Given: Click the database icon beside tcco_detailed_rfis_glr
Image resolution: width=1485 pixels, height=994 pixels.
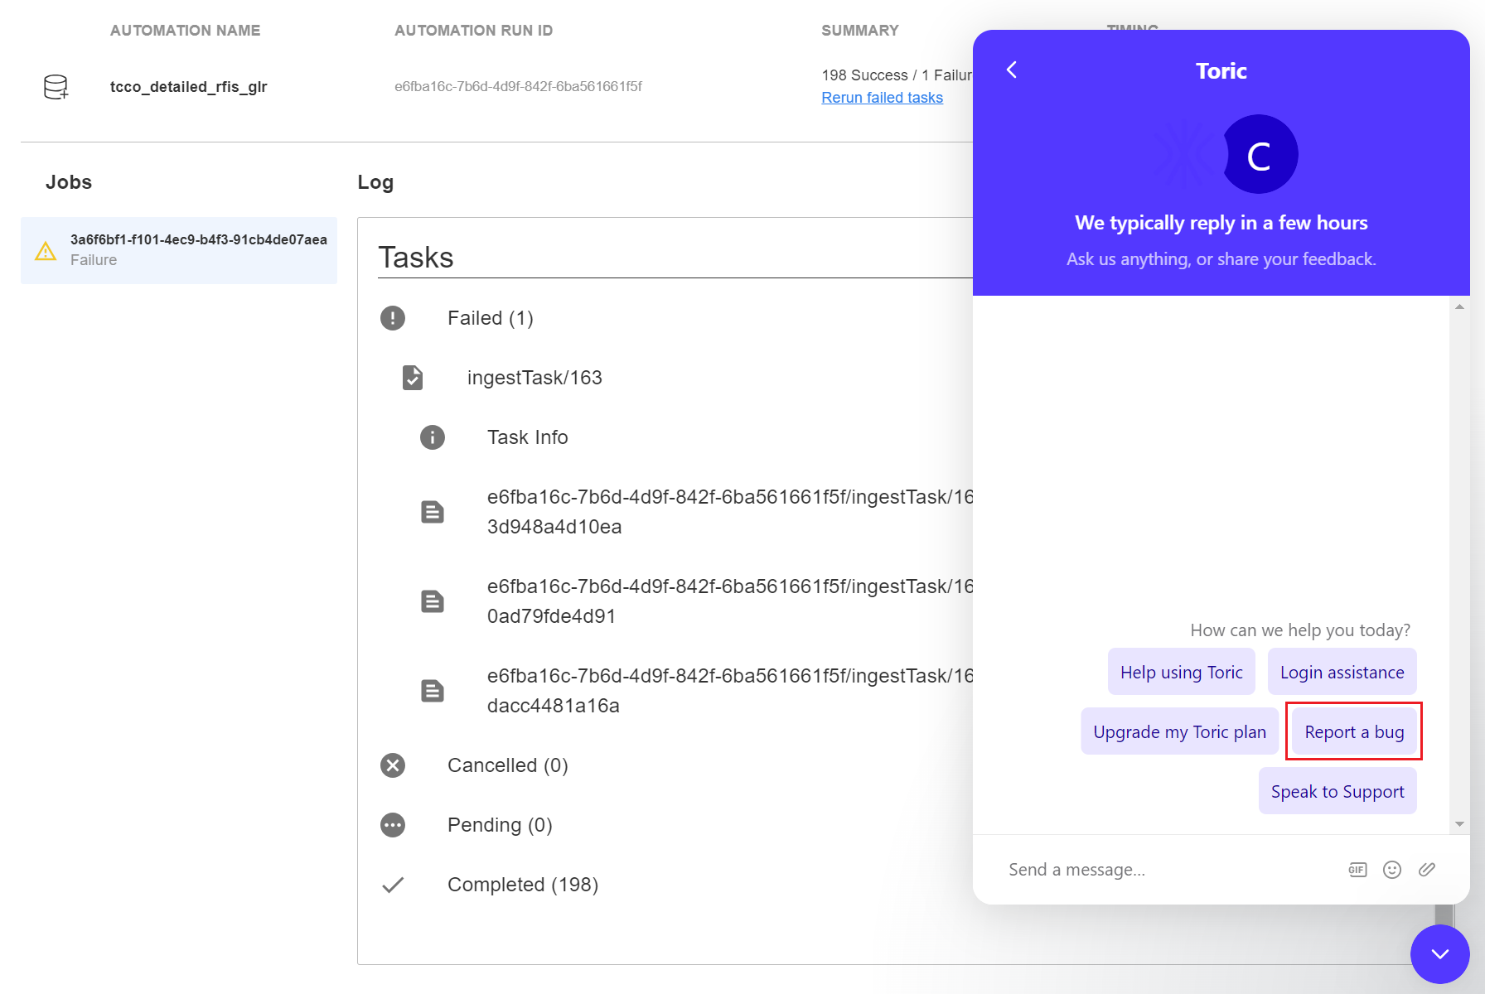Looking at the screenshot, I should pyautogui.click(x=56, y=87).
